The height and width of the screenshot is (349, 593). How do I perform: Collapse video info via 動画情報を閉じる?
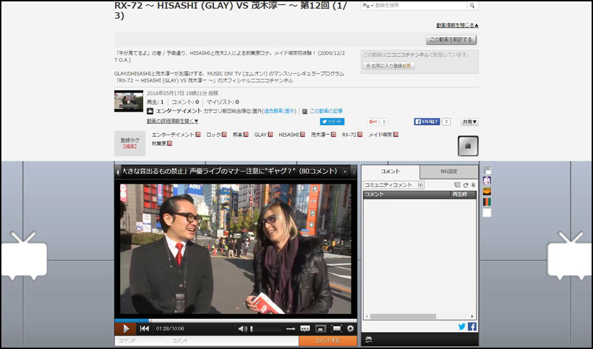(457, 25)
